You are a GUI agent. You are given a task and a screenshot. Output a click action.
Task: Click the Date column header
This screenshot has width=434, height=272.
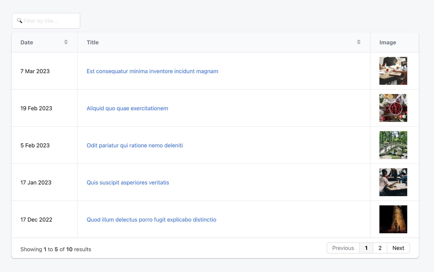[27, 43]
